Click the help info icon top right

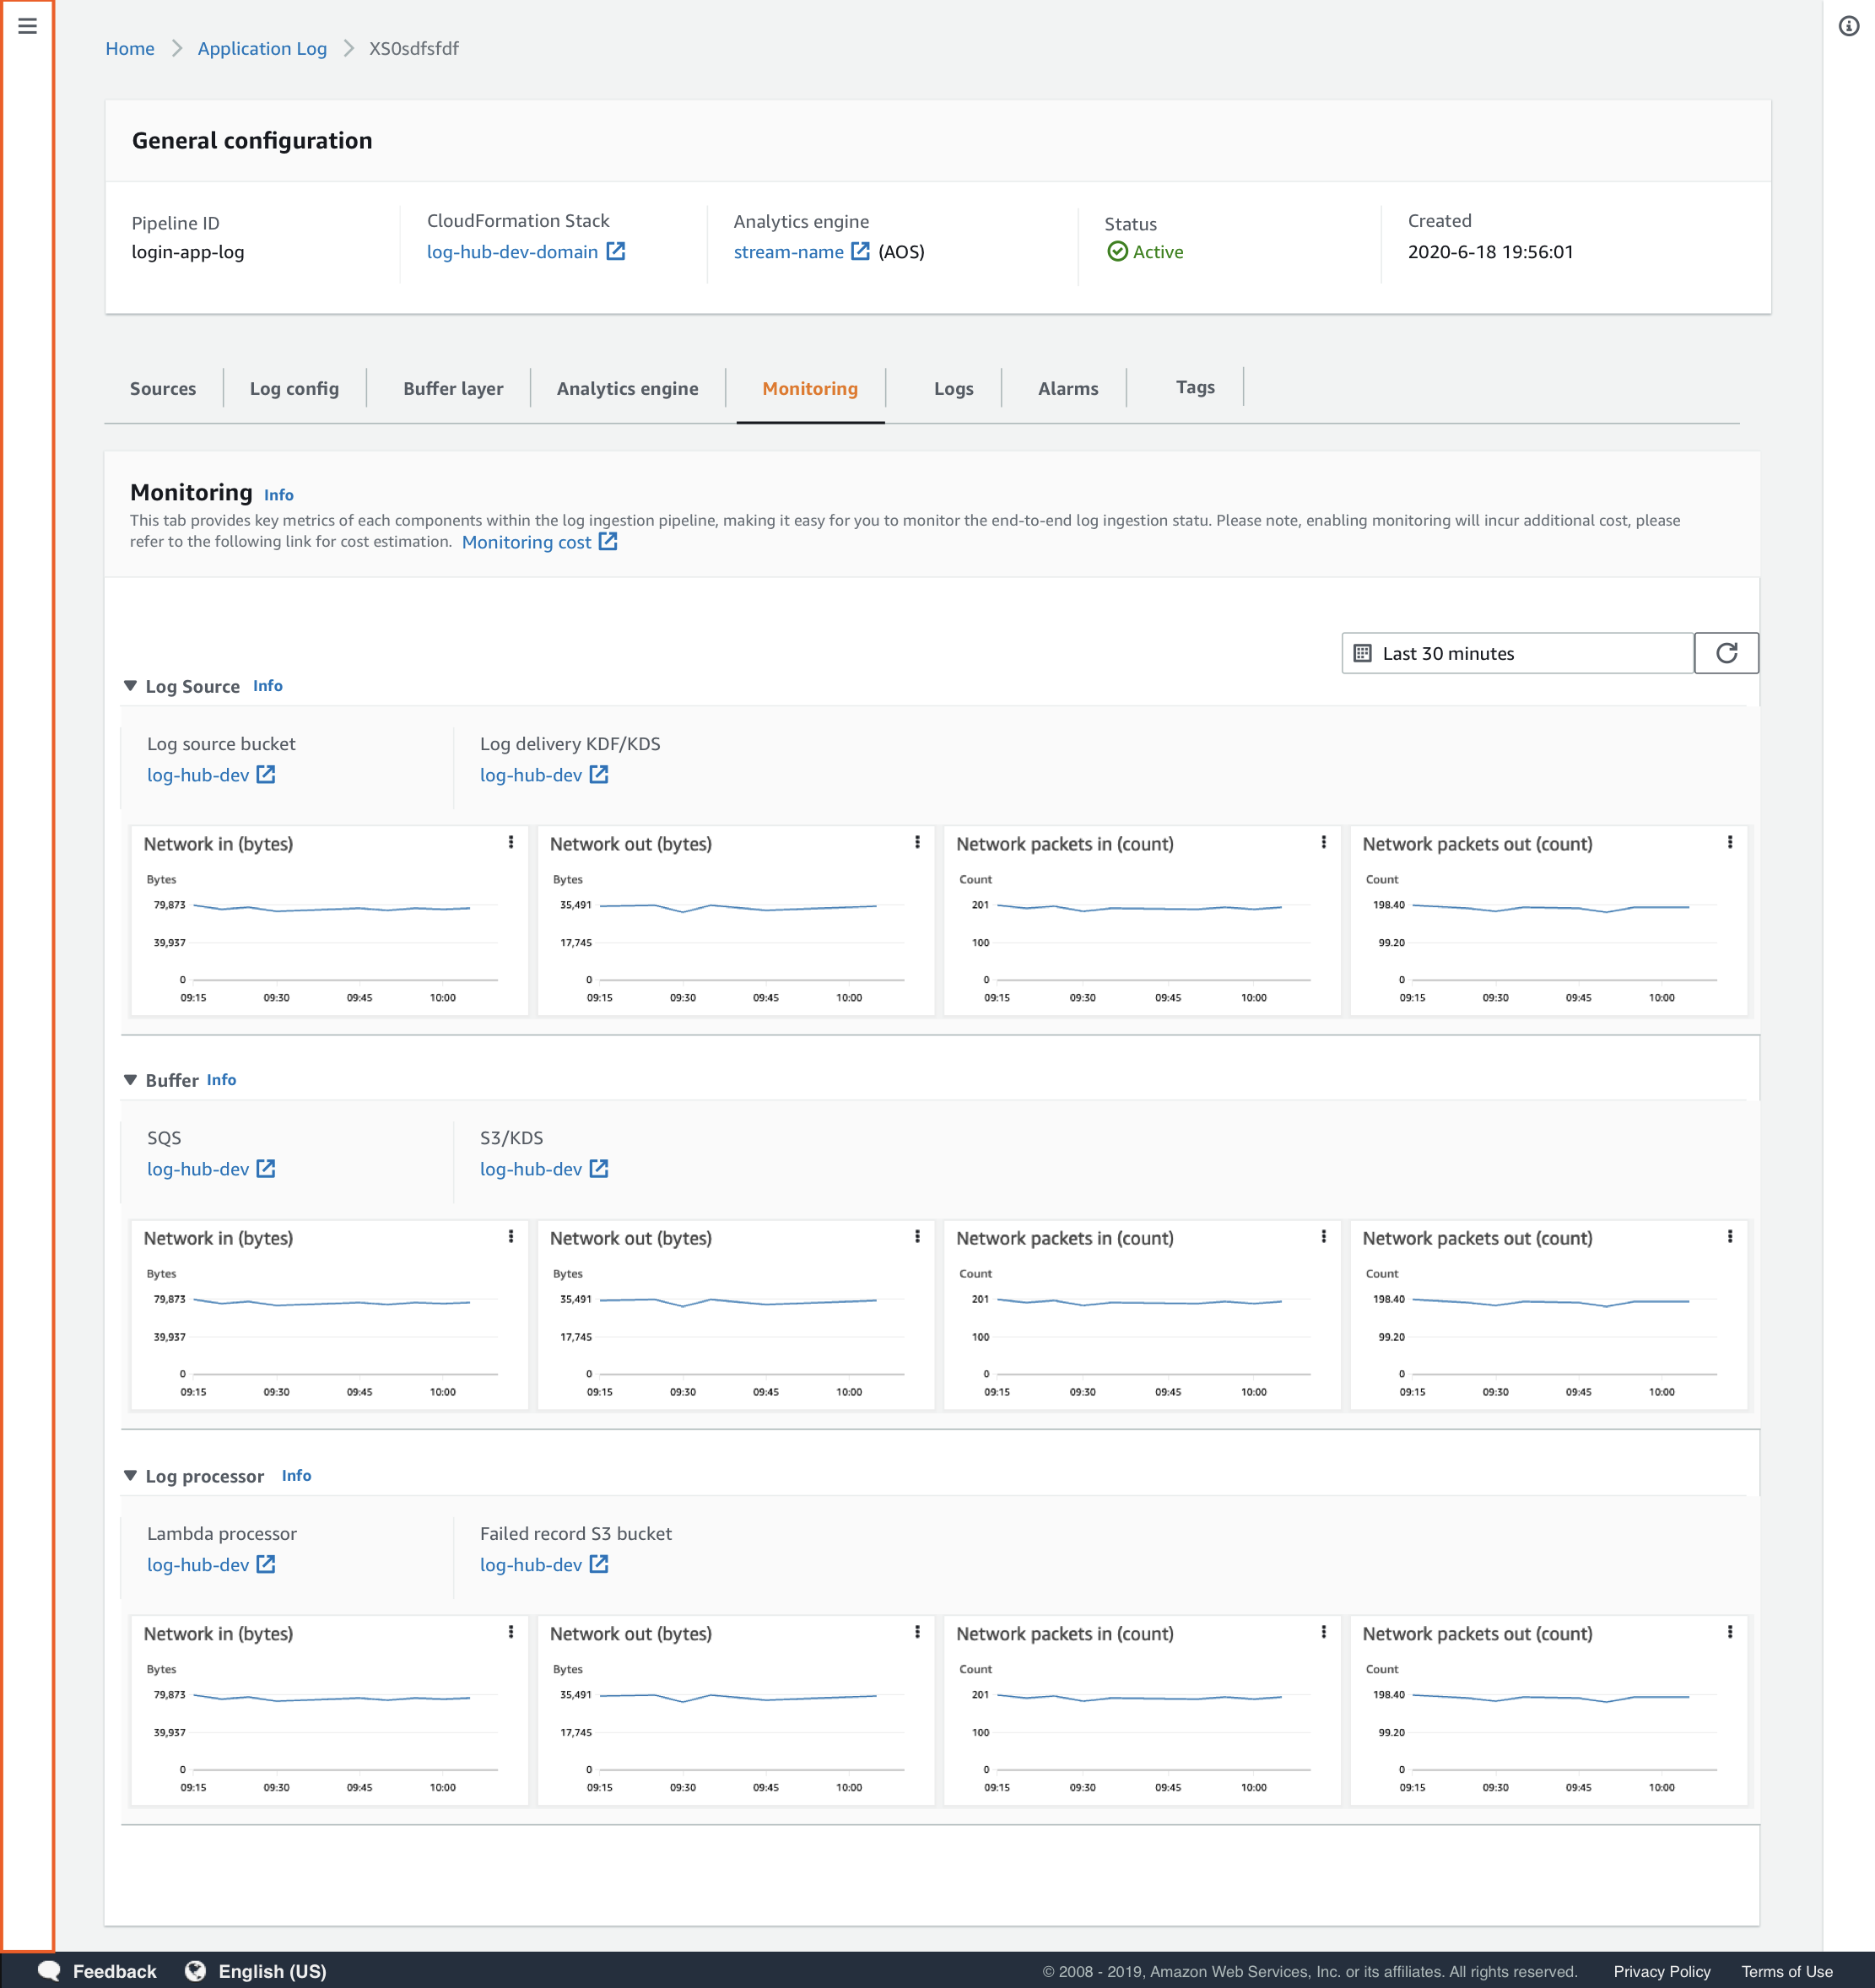(x=1848, y=26)
